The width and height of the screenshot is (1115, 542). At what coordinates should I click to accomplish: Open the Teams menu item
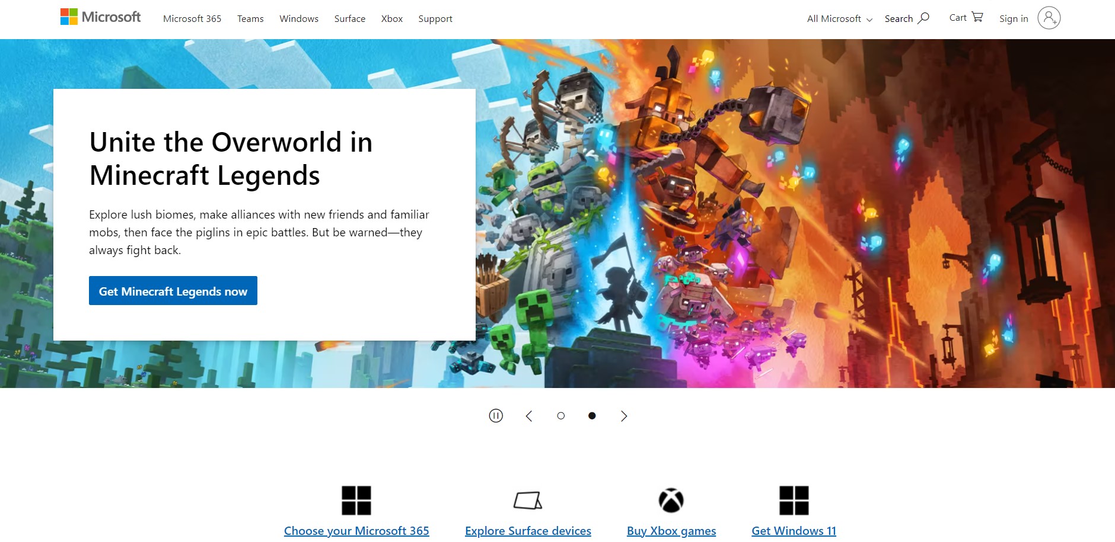point(250,19)
